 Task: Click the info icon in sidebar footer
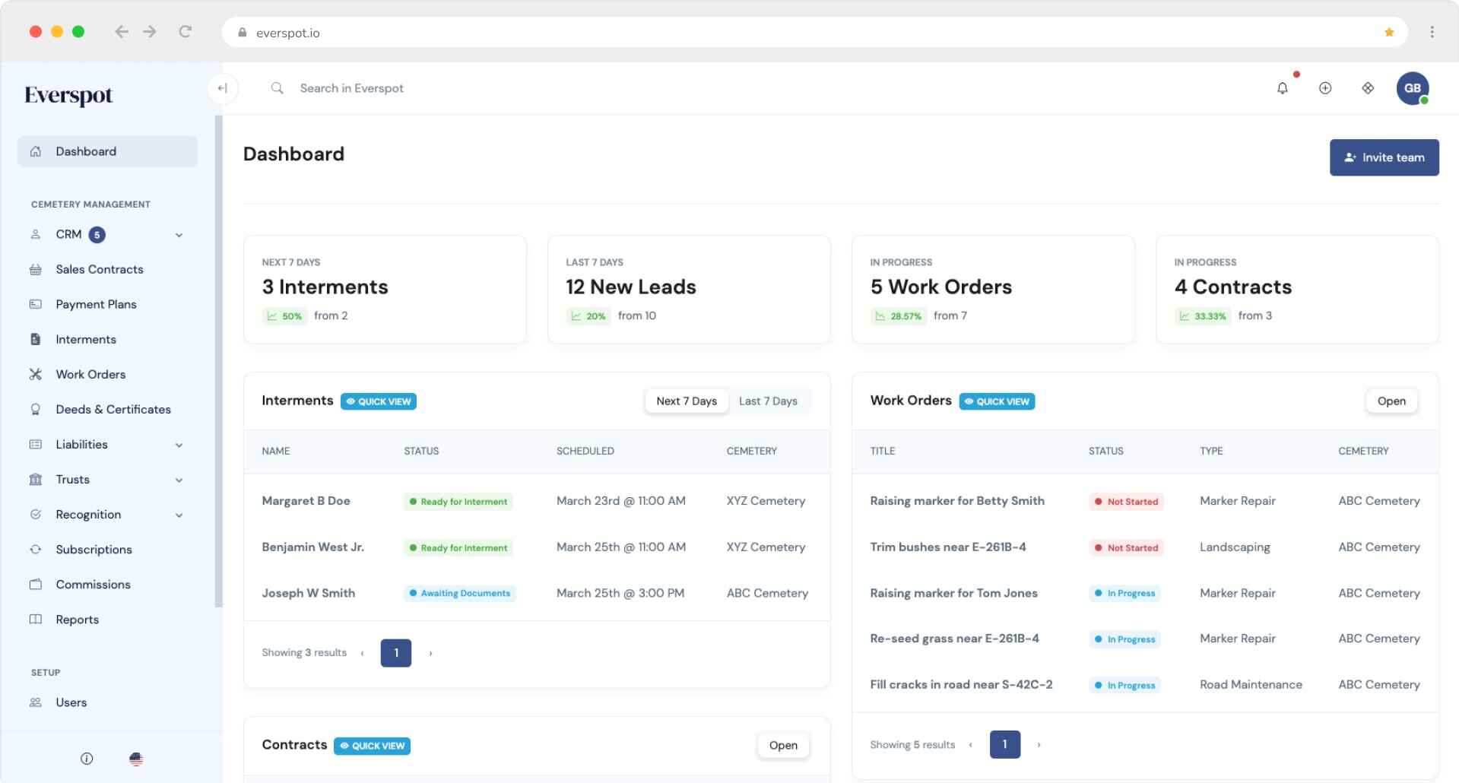(87, 759)
